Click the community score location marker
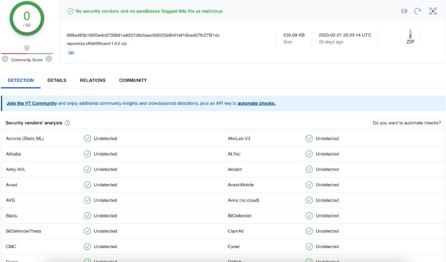The height and width of the screenshot is (262, 446). coord(27,48)
